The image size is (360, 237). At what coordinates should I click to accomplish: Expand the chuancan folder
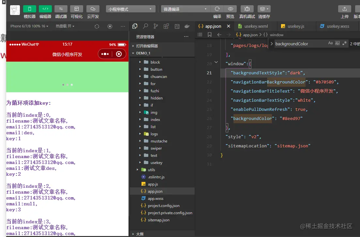(x=162, y=76)
